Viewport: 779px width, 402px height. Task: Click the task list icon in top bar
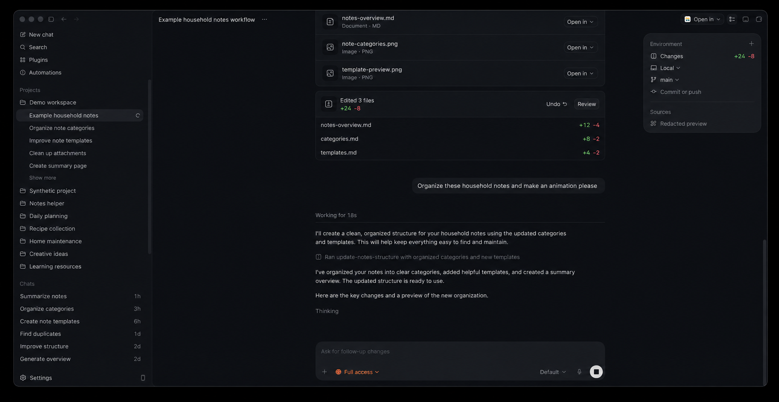(732, 19)
